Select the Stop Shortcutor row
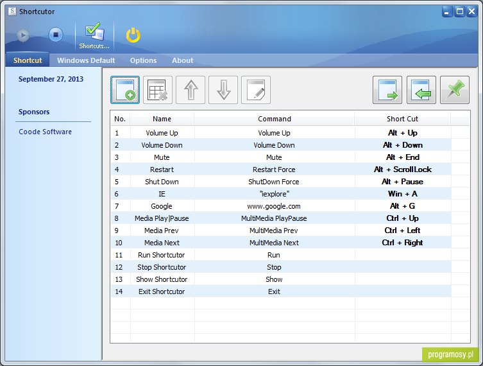The width and height of the screenshot is (483, 366). coord(281,267)
